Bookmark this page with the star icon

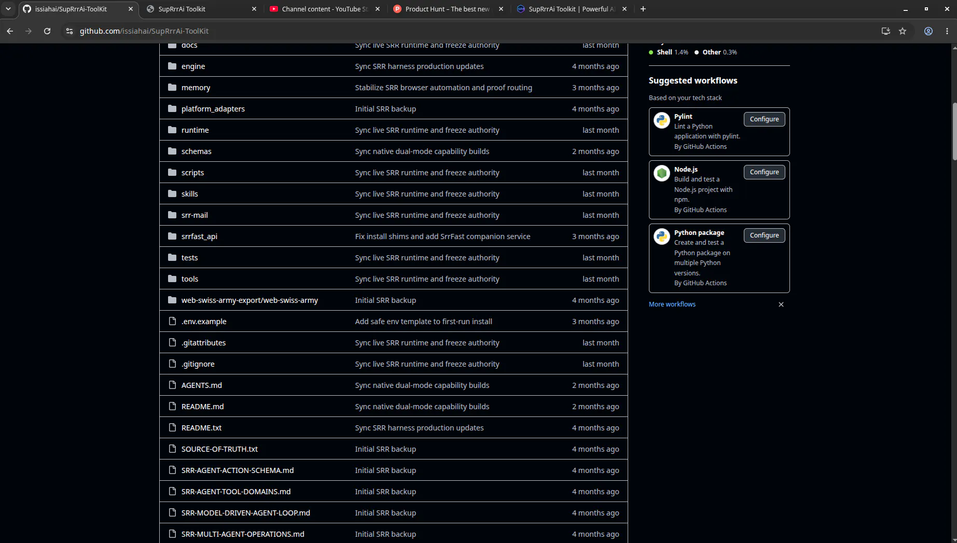click(903, 31)
